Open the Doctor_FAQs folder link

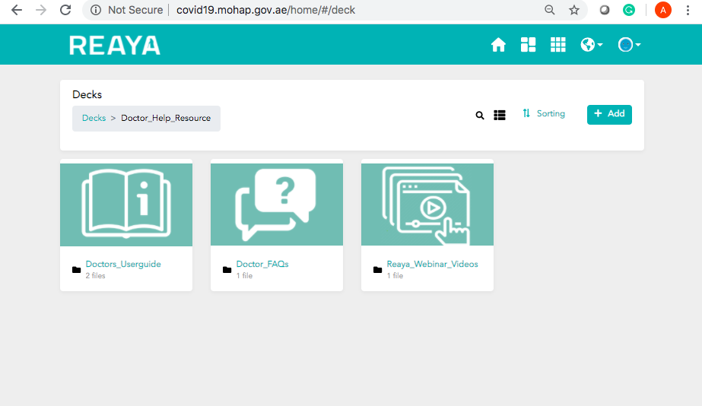click(x=262, y=265)
